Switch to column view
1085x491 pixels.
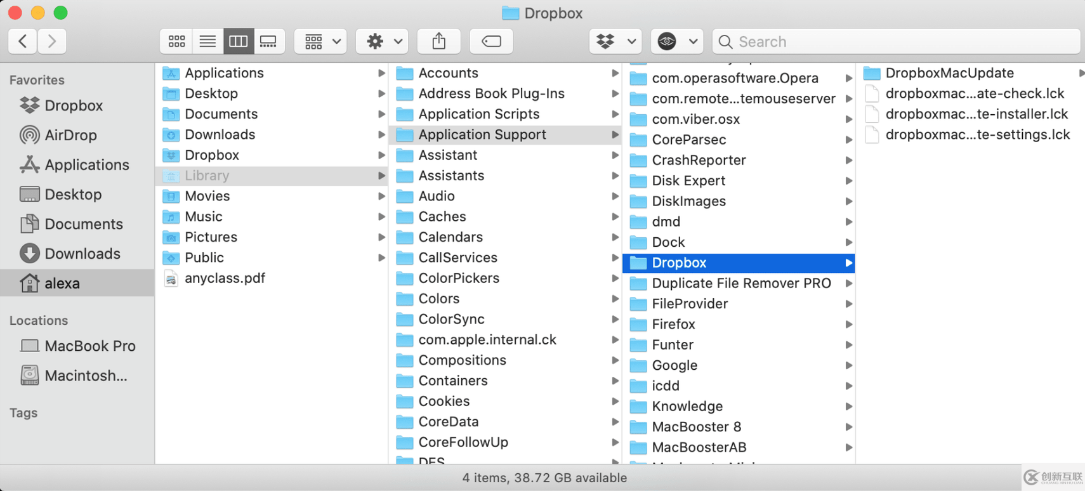point(239,41)
